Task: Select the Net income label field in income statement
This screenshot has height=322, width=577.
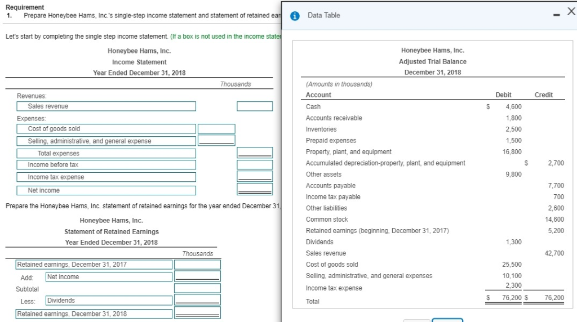Action: [x=106, y=190]
